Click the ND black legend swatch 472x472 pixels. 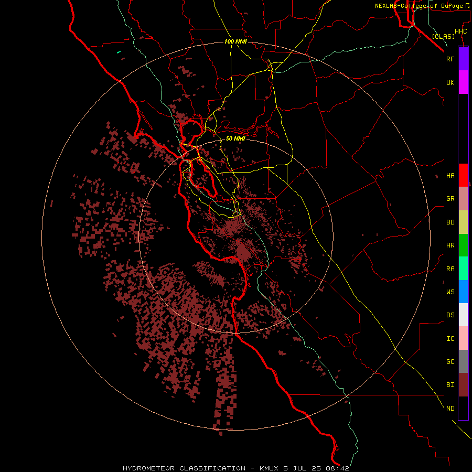(463, 408)
